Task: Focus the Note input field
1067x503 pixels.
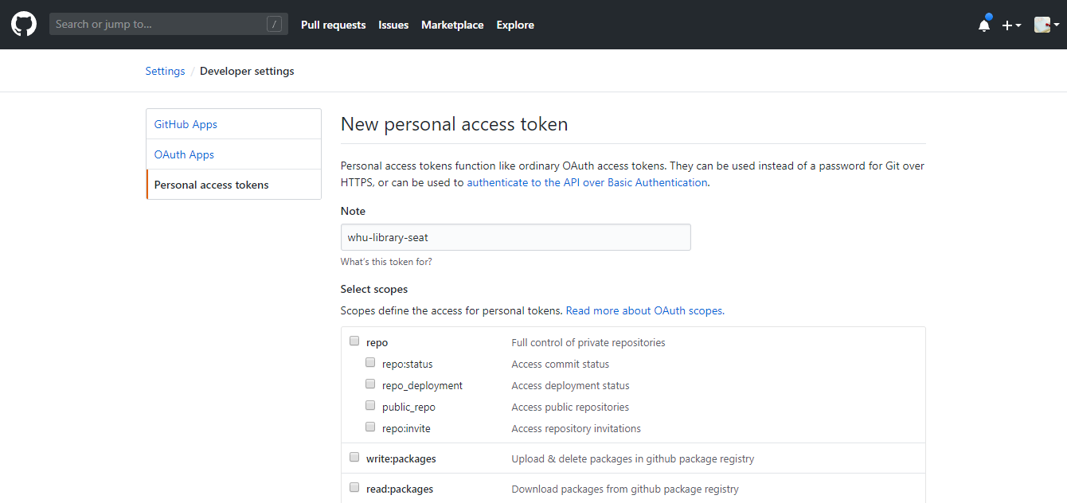Action: coord(515,237)
